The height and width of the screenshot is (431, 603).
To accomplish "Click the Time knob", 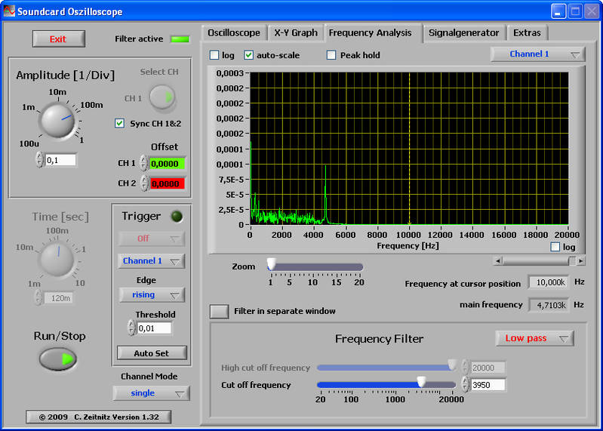I will pos(57,259).
